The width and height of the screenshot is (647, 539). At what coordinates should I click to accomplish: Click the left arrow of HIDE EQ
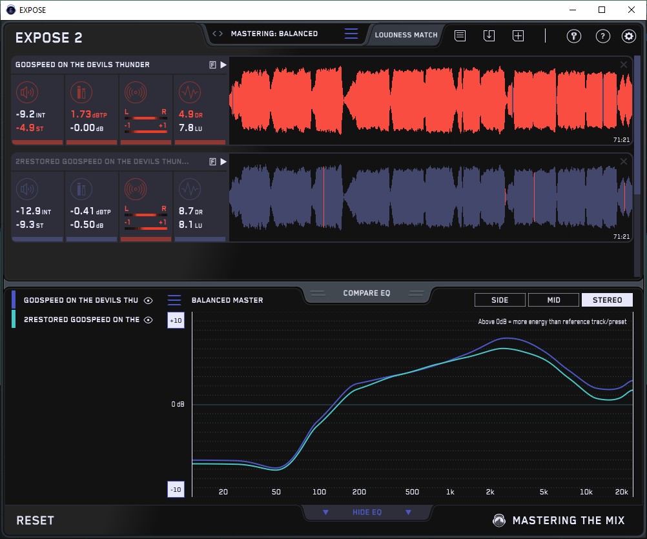coord(325,512)
